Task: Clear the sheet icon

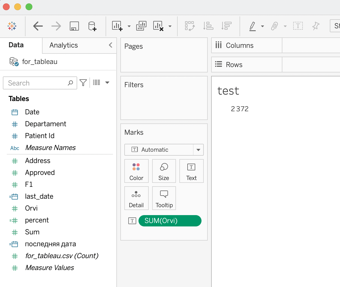Action: 158,26
